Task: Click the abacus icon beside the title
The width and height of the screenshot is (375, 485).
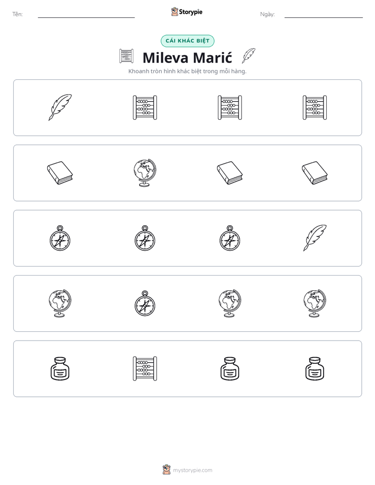Action: 126,56
